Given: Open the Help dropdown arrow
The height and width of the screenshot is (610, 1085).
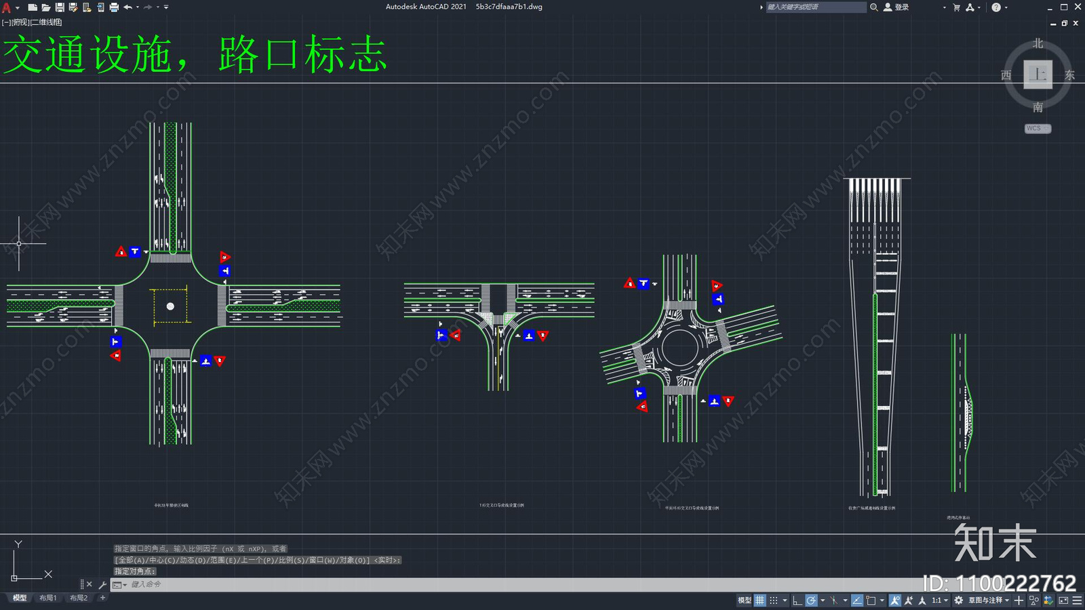Looking at the screenshot, I should [x=1006, y=7].
